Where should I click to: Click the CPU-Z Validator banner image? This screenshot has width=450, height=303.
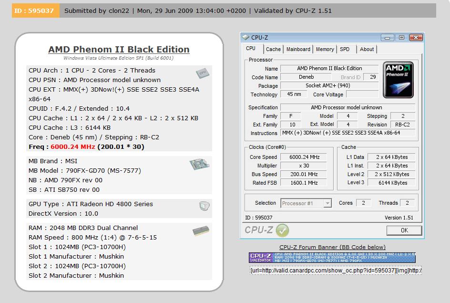point(332,258)
